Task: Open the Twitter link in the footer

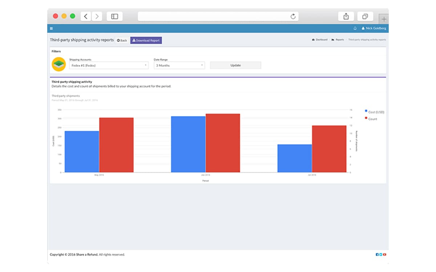Action: [381, 255]
